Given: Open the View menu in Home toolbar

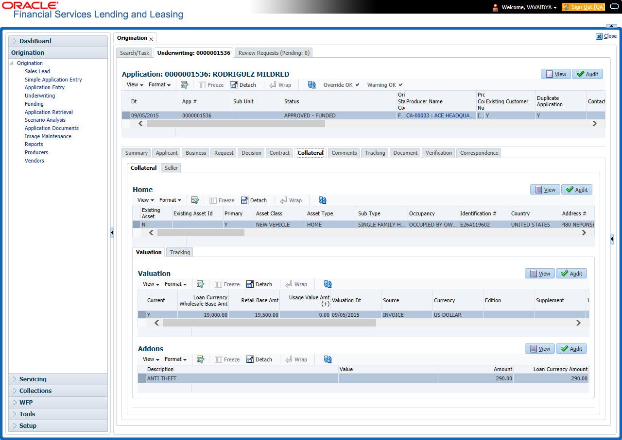Looking at the screenshot, I should pos(145,200).
